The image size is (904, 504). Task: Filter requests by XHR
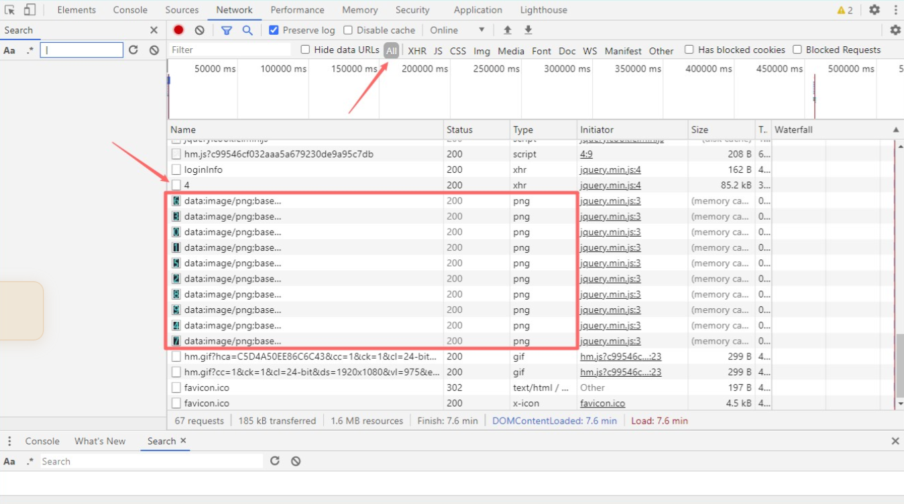coord(417,50)
